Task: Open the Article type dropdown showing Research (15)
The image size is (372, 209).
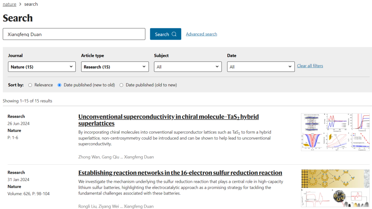Action: point(115,67)
